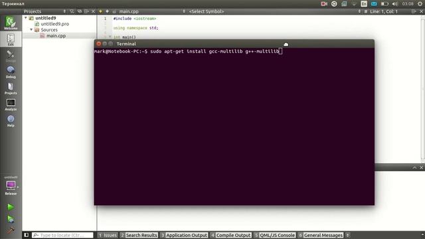Collapse the Sources folder

point(31,29)
